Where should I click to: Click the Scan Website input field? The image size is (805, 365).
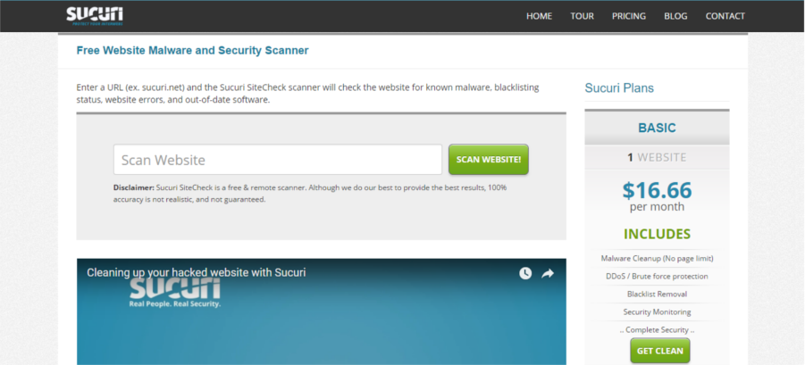pyautogui.click(x=278, y=160)
